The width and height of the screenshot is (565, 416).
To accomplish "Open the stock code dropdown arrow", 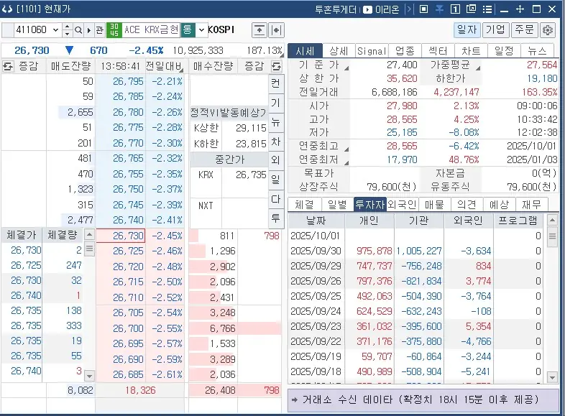I will pyautogui.click(x=55, y=30).
